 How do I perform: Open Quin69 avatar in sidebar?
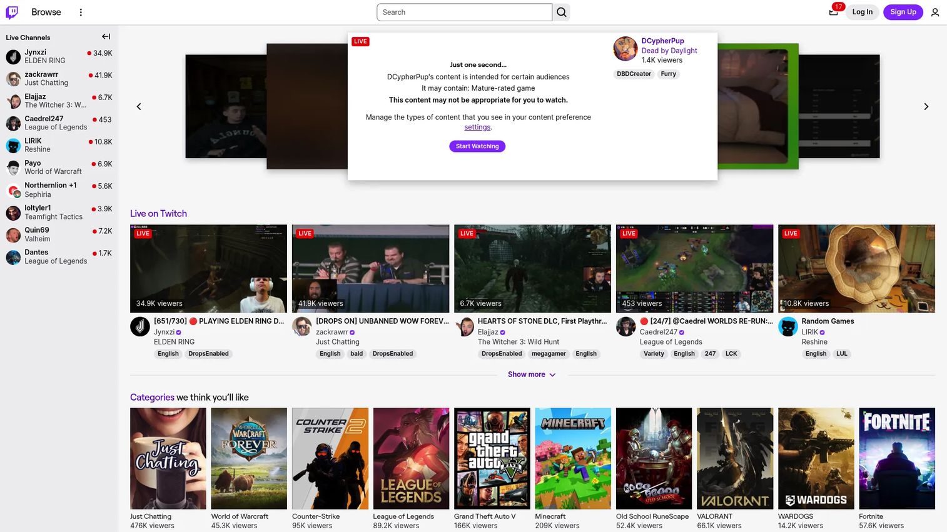click(13, 234)
